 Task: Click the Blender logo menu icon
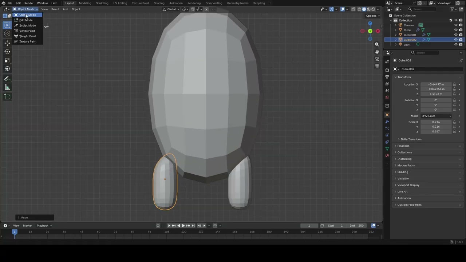pos(4,3)
